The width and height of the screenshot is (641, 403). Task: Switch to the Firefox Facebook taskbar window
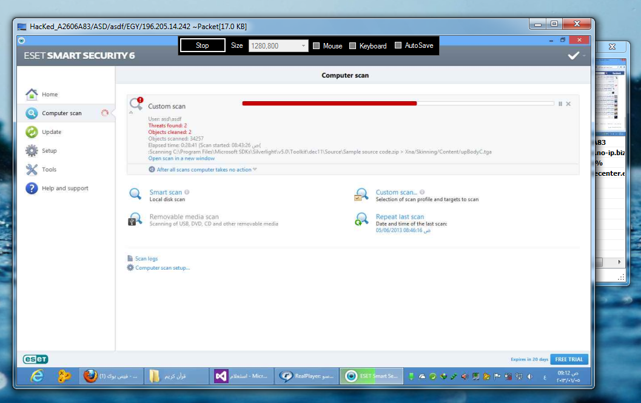111,376
